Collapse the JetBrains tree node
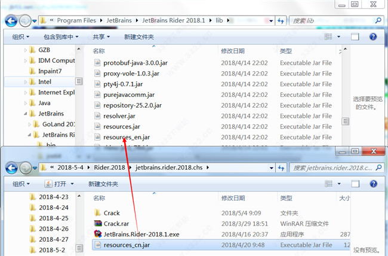This screenshot has height=256, width=388. click(x=26, y=114)
